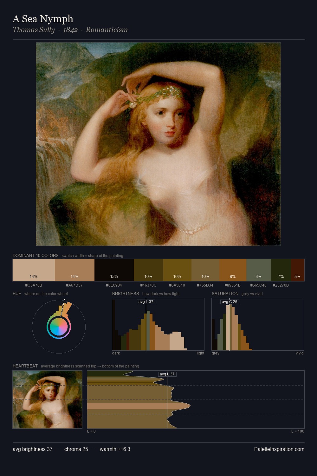Click the 'light' axis label
Screen dimensions: 317x476
(x=200, y=353)
